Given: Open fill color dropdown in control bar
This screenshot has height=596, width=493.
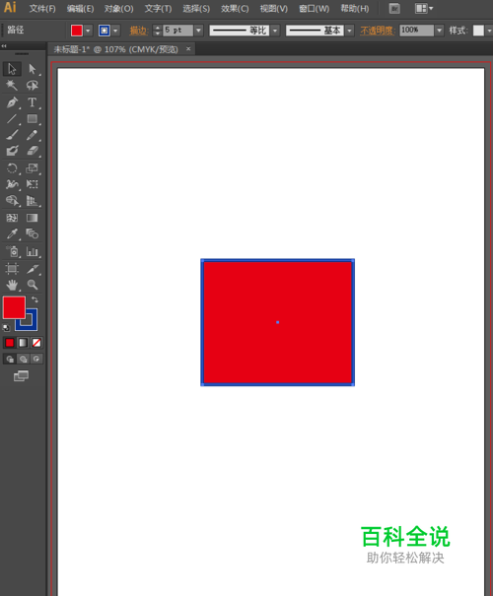Looking at the screenshot, I should point(88,31).
